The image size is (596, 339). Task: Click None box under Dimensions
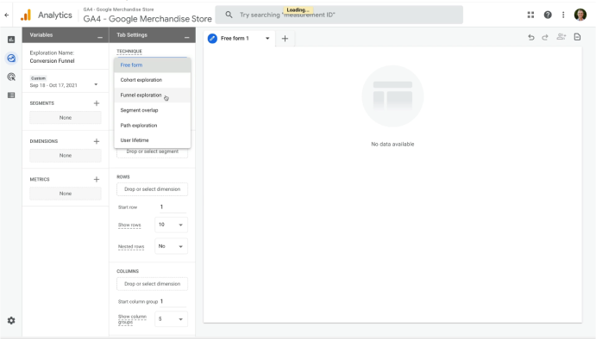click(x=66, y=156)
